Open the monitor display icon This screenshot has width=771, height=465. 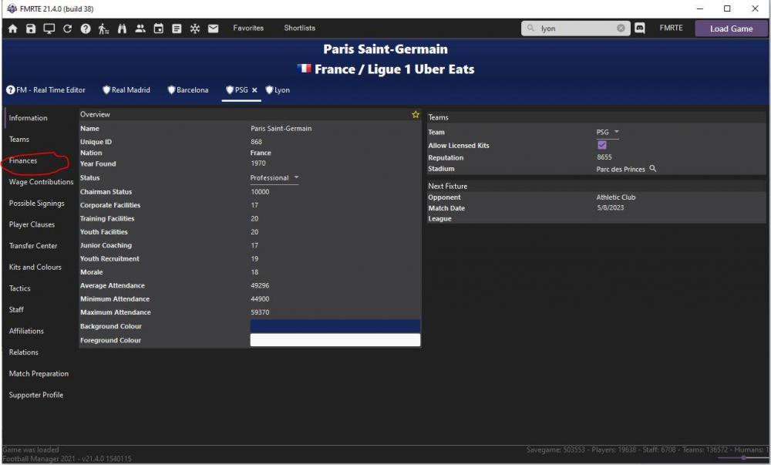click(49, 29)
